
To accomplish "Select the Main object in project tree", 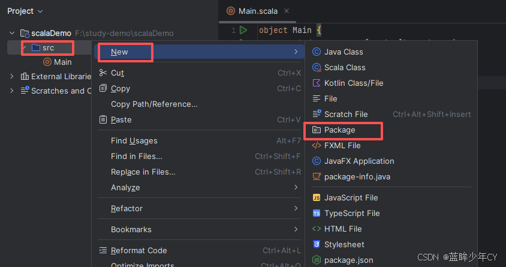I will click(x=58, y=62).
